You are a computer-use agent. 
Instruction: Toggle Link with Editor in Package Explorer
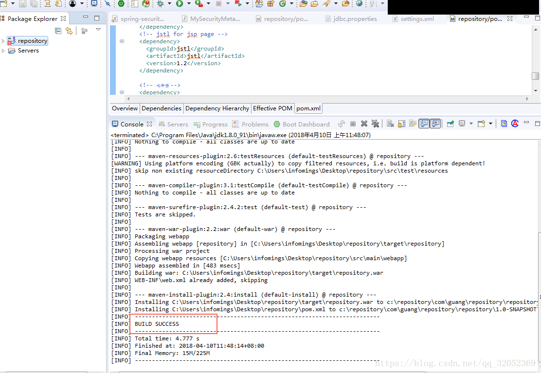(x=69, y=31)
